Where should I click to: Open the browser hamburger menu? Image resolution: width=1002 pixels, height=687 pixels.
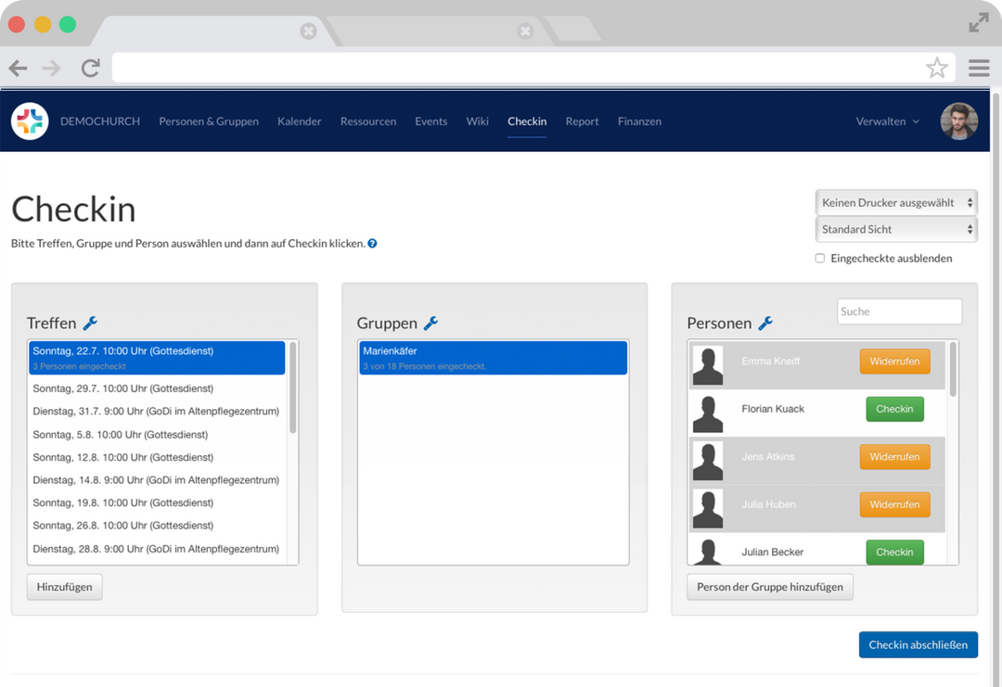[x=978, y=68]
